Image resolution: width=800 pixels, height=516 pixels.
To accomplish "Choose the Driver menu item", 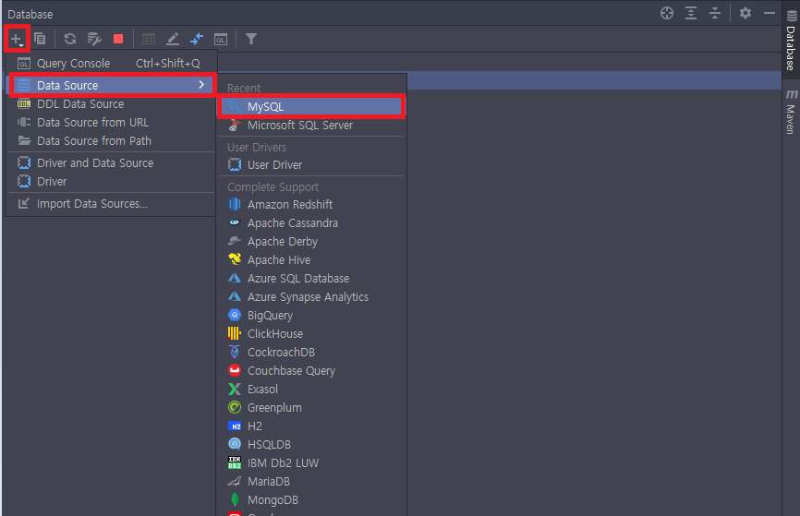I will (x=111, y=182).
